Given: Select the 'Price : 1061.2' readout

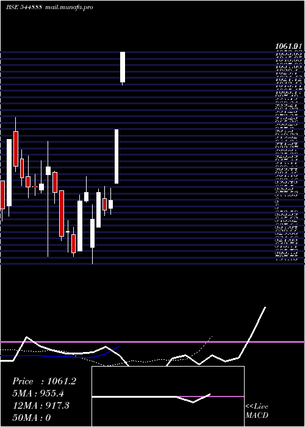Looking at the screenshot, I should [44, 381].
